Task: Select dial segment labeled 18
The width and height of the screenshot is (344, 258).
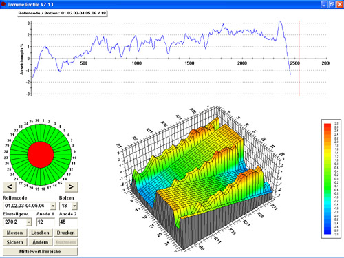Action: click(x=43, y=177)
